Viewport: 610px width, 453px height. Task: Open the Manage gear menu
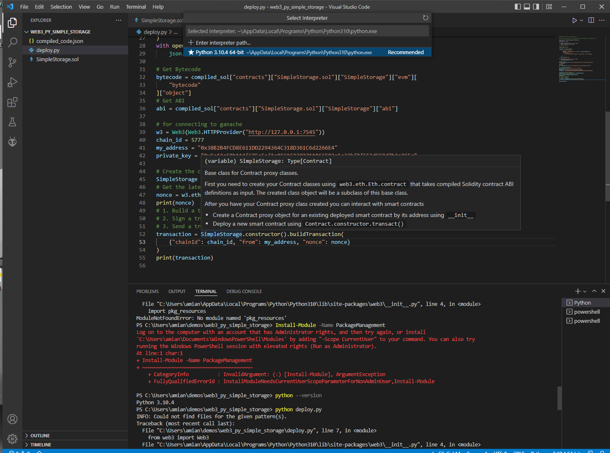(x=12, y=439)
